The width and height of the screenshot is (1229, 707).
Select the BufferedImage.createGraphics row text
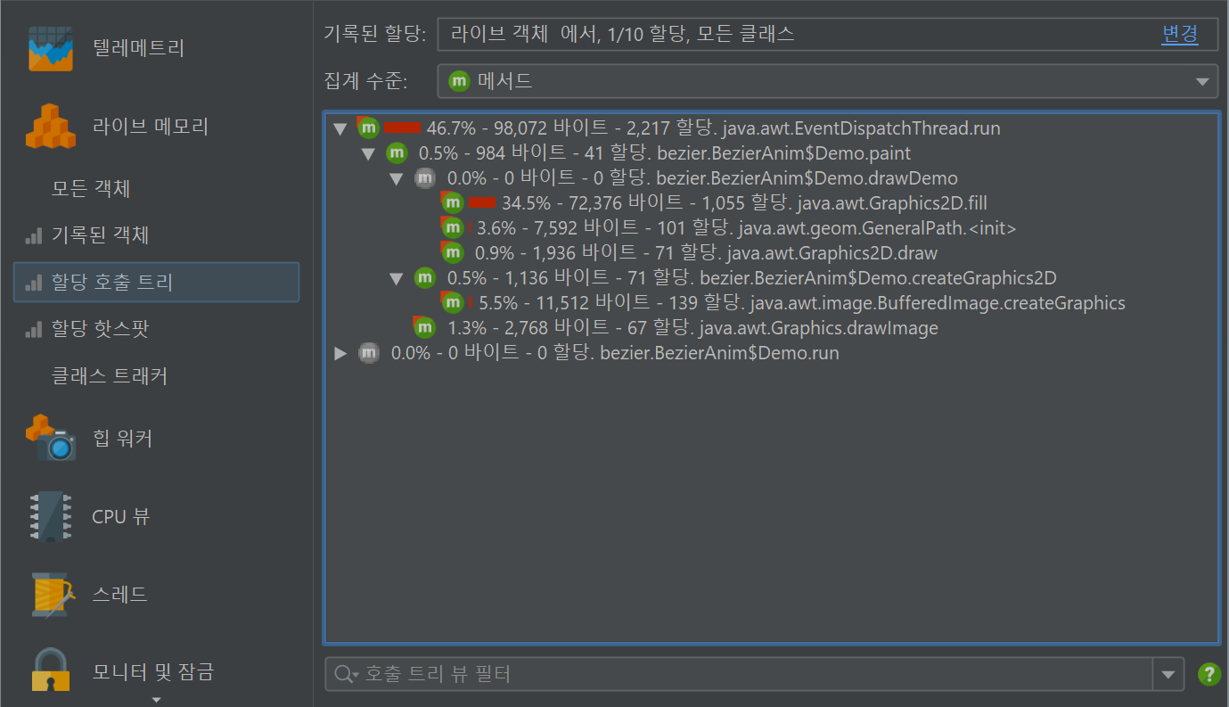point(802,303)
